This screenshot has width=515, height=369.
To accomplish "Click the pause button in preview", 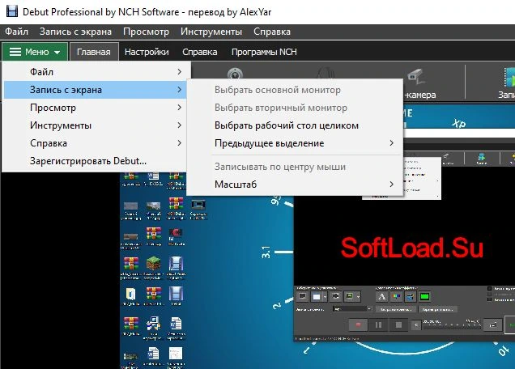I will pyautogui.click(x=378, y=324).
